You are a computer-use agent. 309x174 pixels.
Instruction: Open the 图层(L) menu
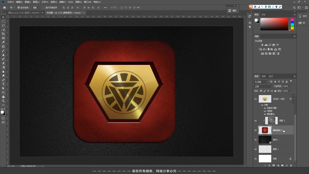click(36, 2)
